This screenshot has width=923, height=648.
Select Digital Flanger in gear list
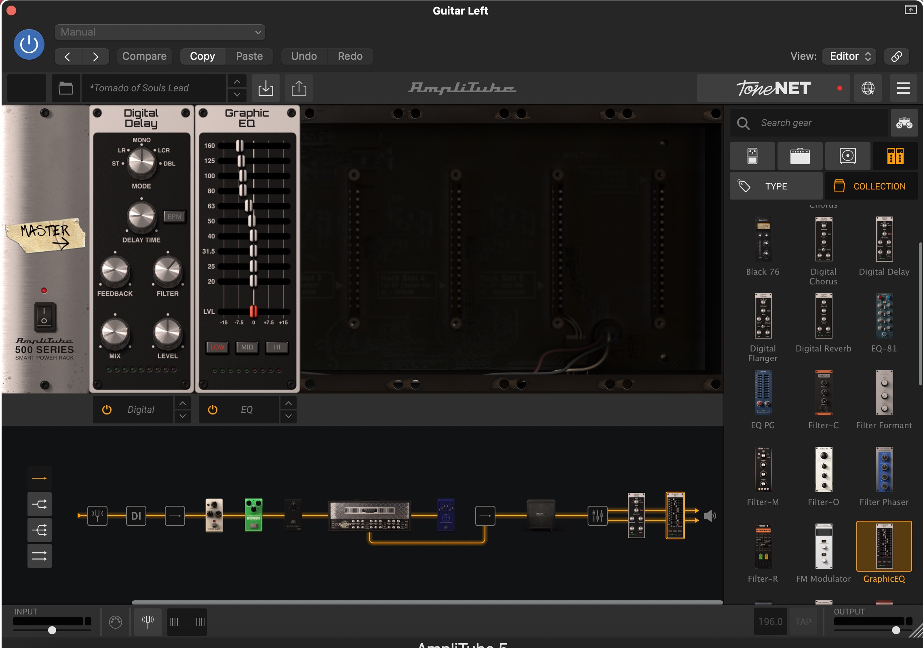click(763, 327)
